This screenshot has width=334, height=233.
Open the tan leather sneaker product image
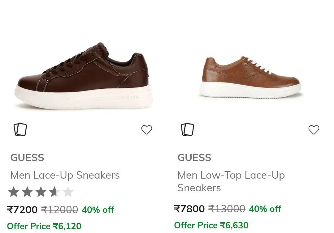click(250, 77)
